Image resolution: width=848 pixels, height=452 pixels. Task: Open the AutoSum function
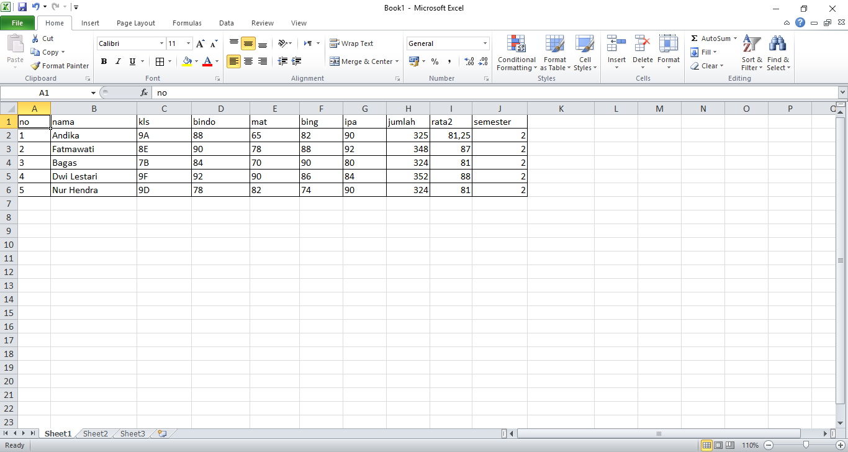point(711,38)
